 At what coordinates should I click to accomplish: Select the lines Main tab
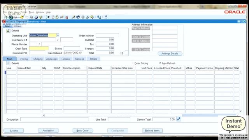(x=10, y=59)
